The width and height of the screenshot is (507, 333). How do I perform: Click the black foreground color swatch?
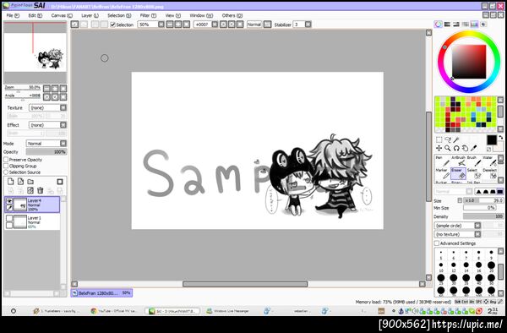(492, 140)
